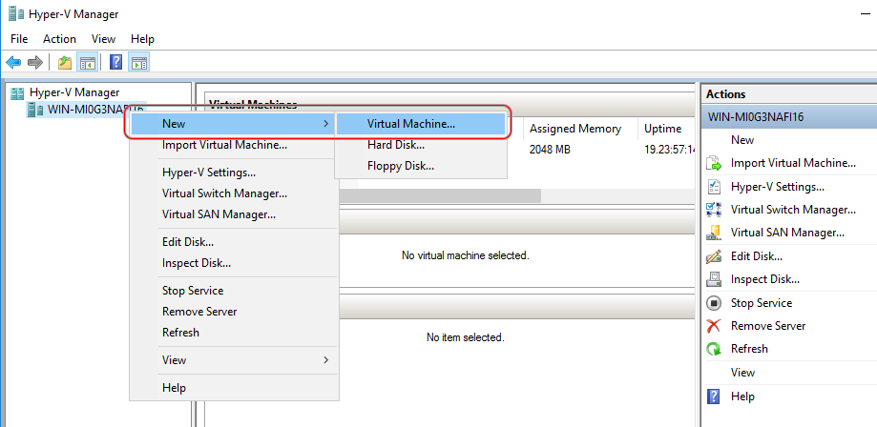Viewport: 877px width, 427px height.
Task: Click the Up One Level folder icon
Action: coord(65,62)
